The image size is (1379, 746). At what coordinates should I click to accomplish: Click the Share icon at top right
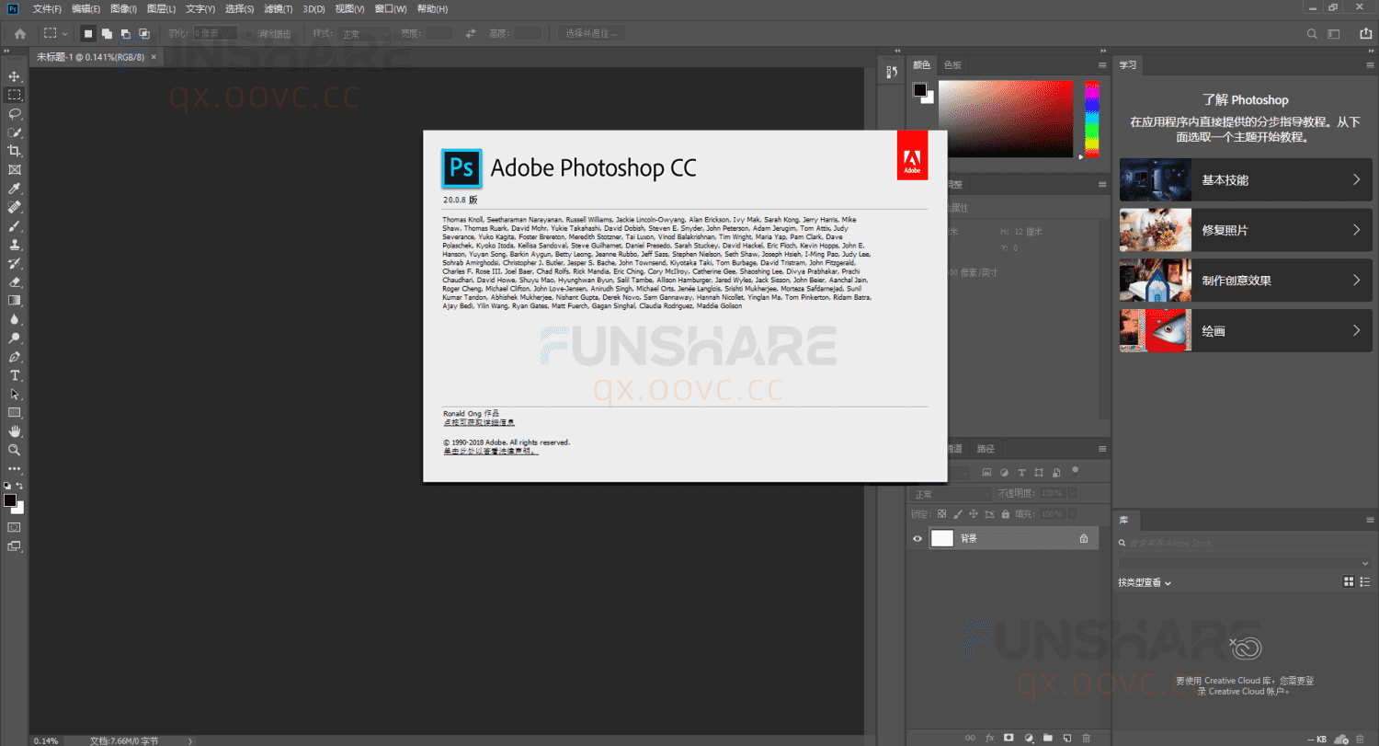[x=1365, y=33]
